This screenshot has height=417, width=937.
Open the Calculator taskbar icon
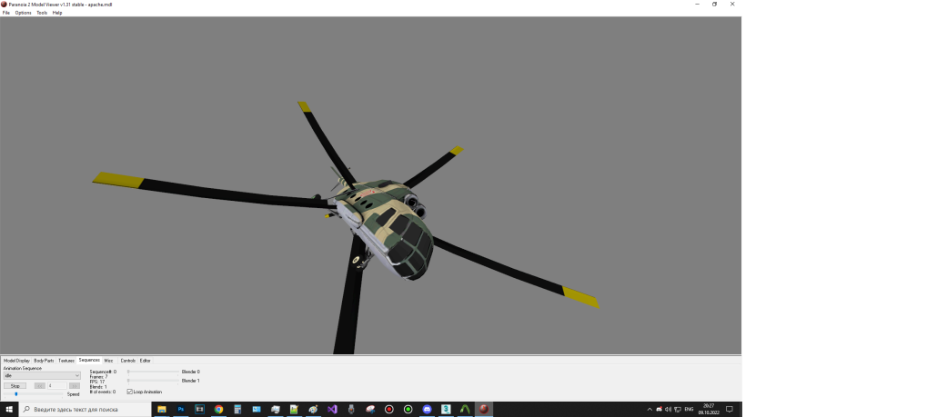coord(237,410)
